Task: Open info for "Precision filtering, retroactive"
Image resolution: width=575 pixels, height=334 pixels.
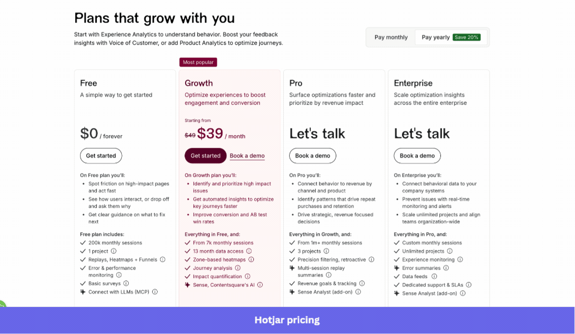Action: tap(372, 259)
